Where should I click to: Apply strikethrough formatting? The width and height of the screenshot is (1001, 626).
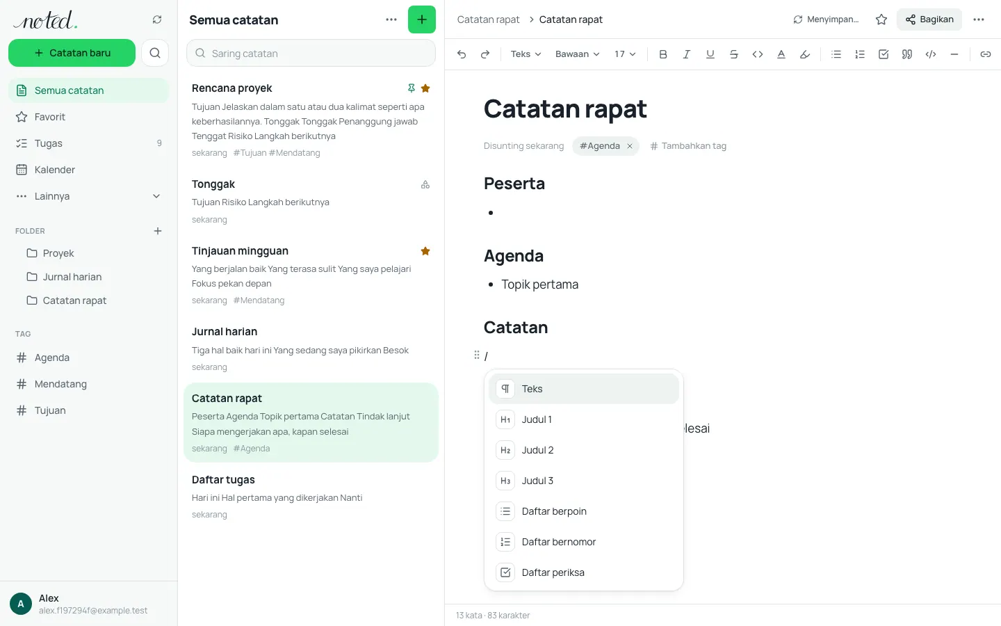click(734, 54)
